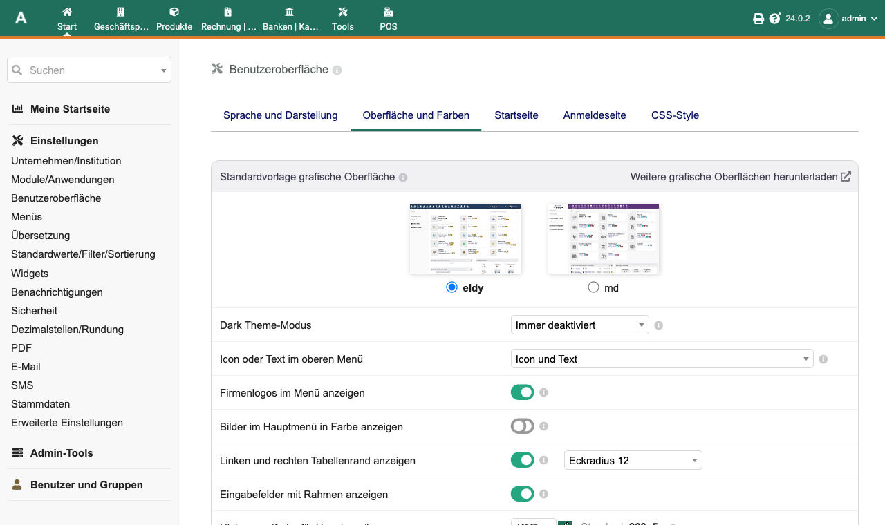
Task: Open the Eckradius 12 dropdown
Action: click(x=633, y=460)
